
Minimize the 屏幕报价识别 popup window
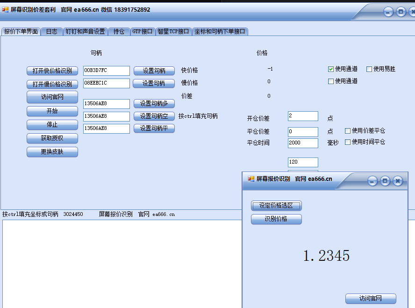[x=372, y=181]
